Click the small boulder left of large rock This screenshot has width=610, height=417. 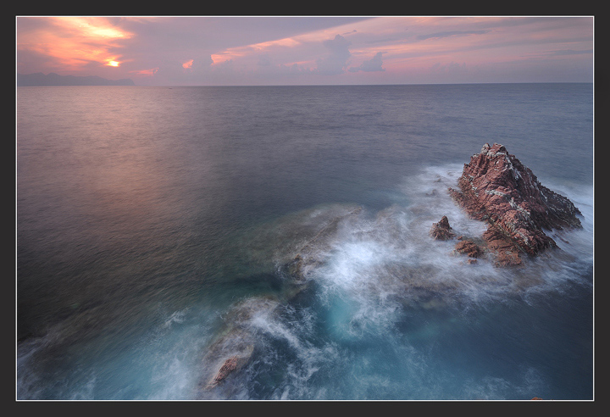point(441,229)
